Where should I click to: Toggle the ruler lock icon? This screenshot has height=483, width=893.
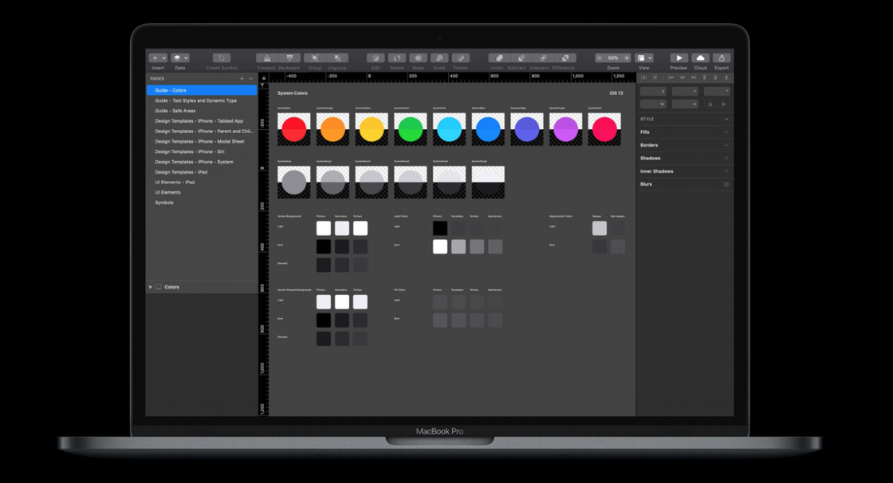(264, 78)
